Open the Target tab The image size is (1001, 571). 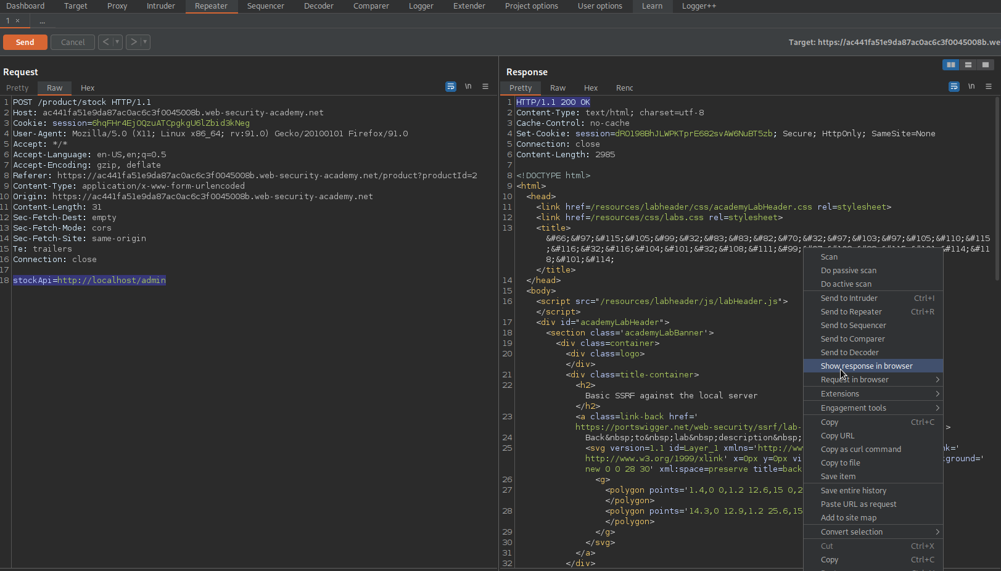tap(76, 6)
